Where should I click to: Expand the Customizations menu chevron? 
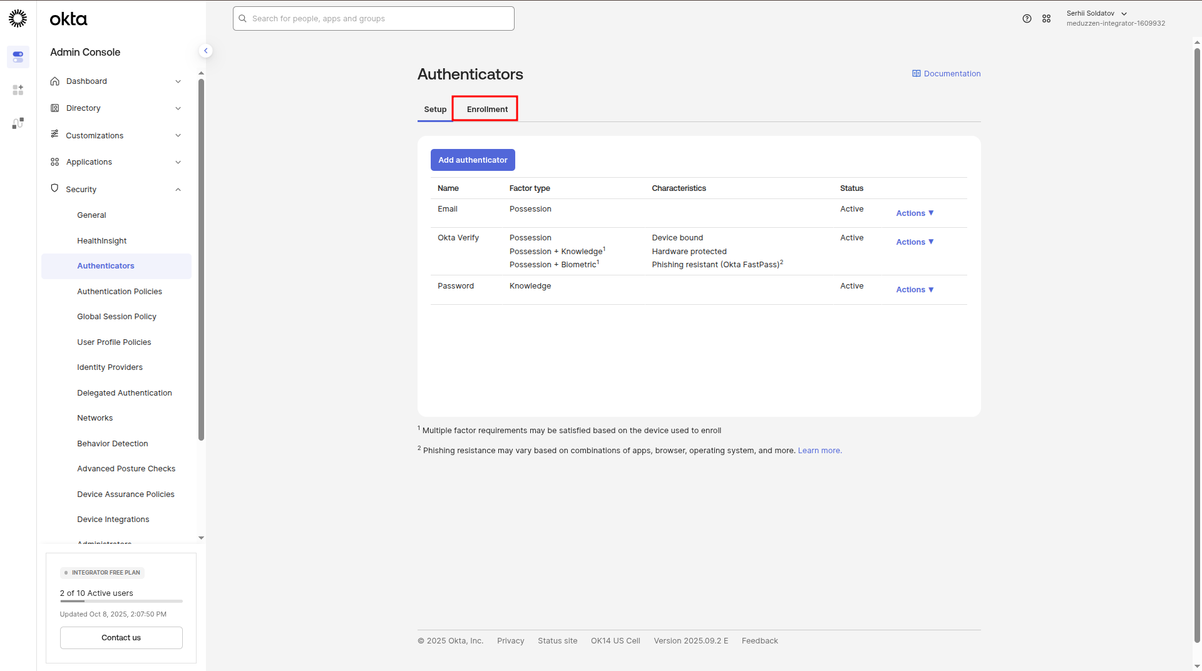click(x=178, y=135)
